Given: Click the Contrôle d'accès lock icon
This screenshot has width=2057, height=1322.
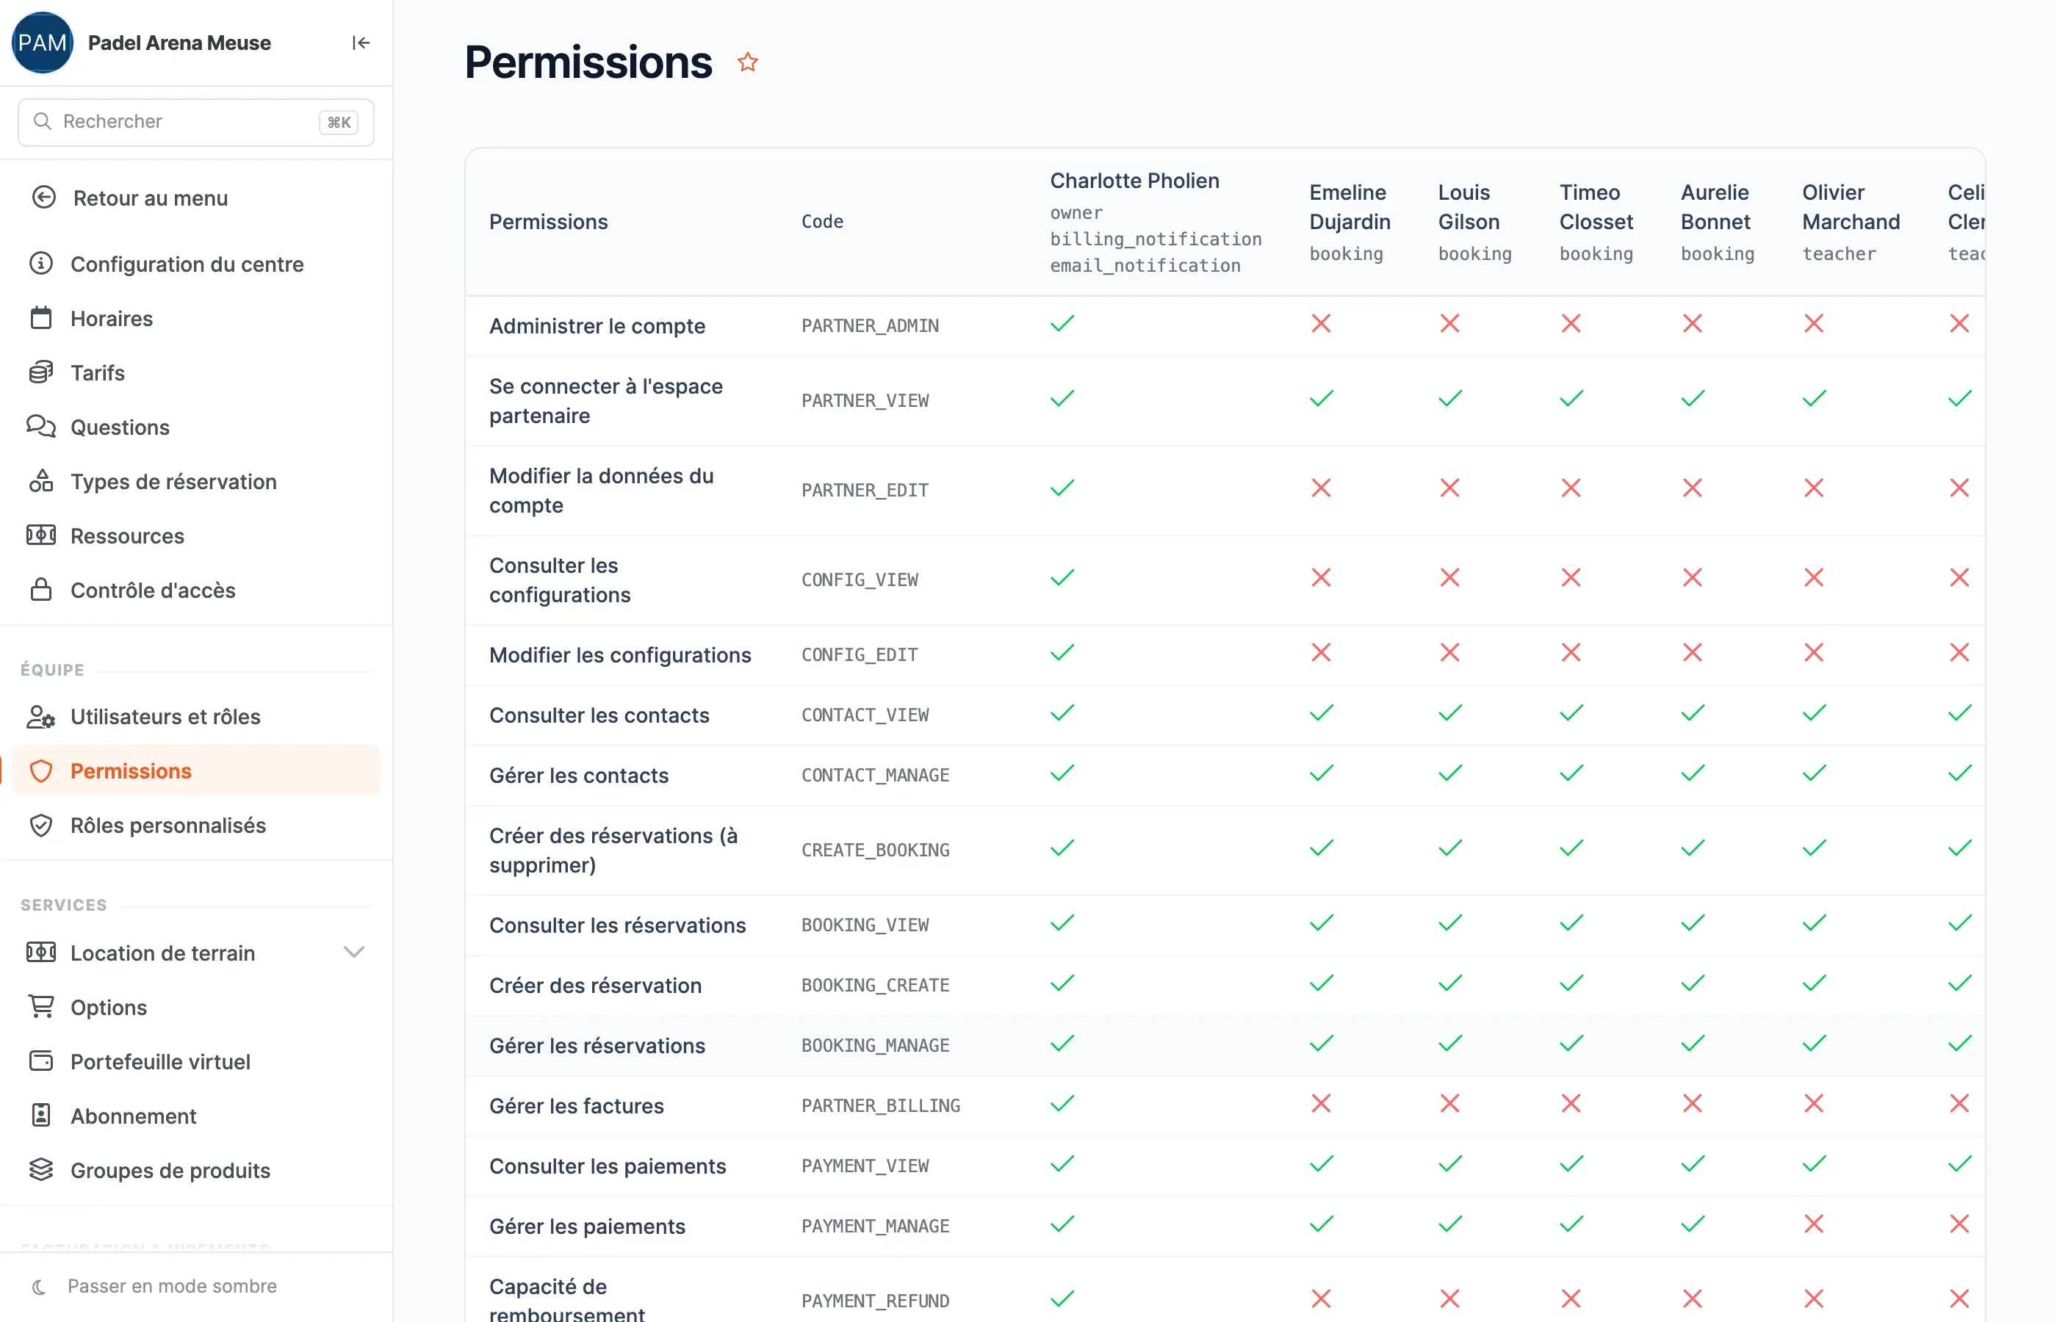Looking at the screenshot, I should [x=41, y=590].
